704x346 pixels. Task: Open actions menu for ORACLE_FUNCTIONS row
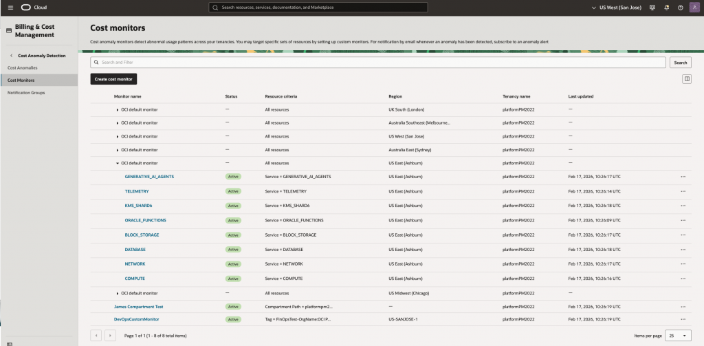click(x=683, y=221)
